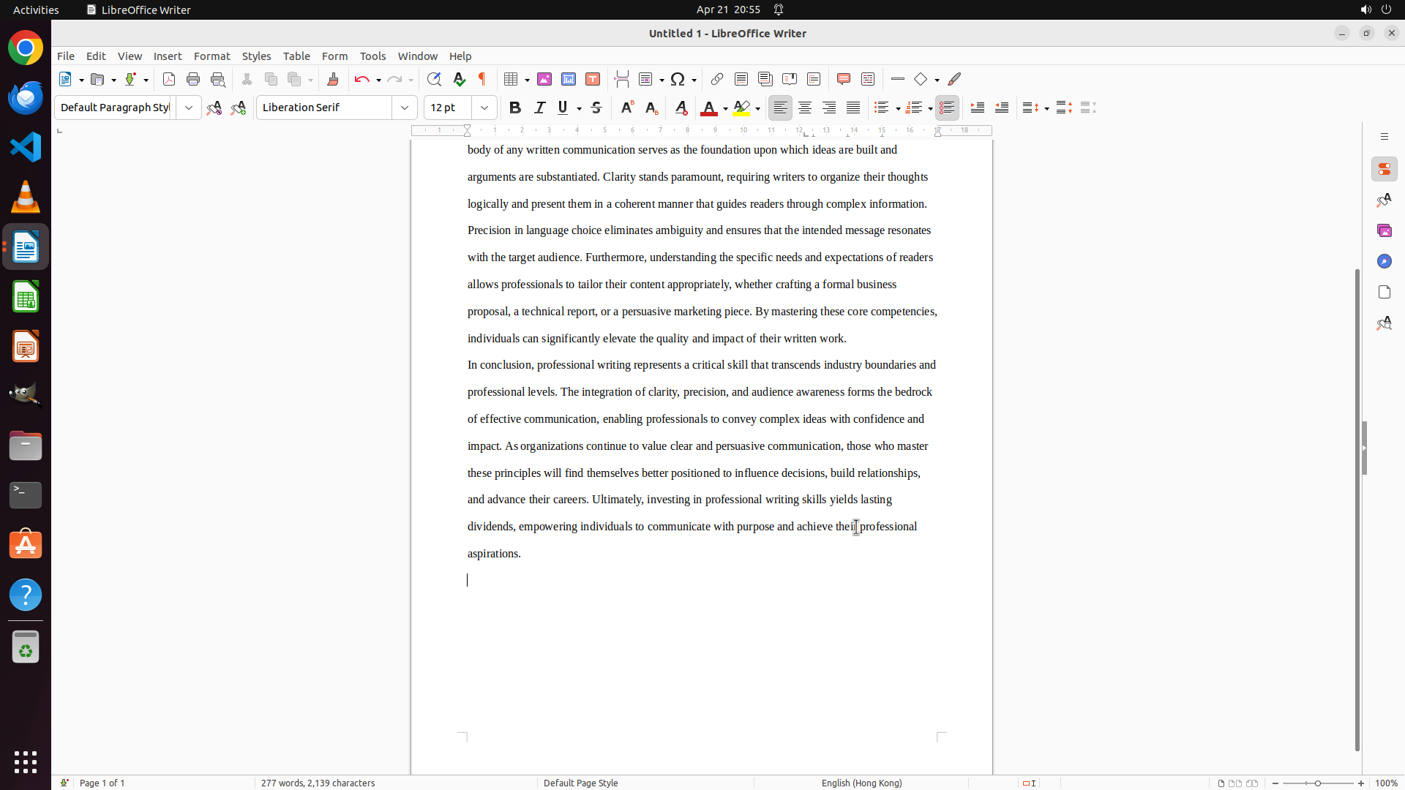Click the Clone Formatting paintbrush
This screenshot has height=790, width=1405.
pyautogui.click(x=333, y=79)
